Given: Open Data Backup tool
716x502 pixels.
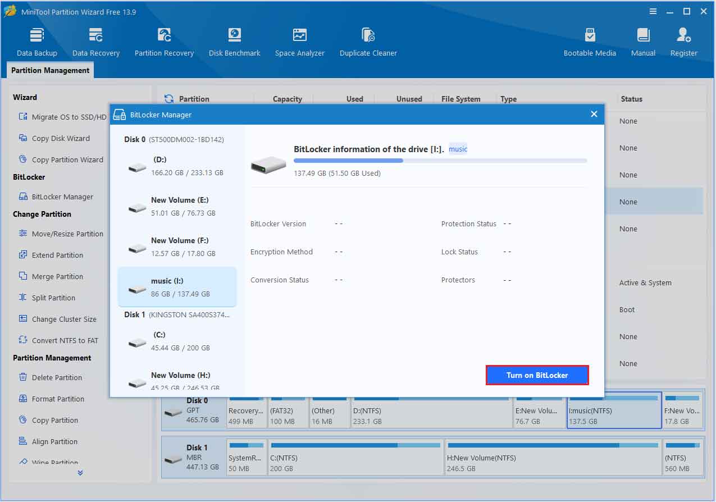Looking at the screenshot, I should [x=37, y=42].
